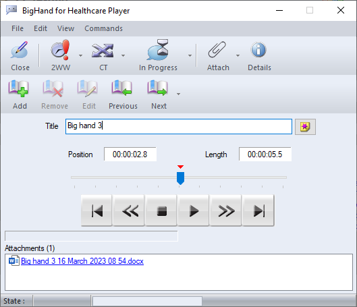Click the CT crossed arrows icon
This screenshot has height=307, width=357.
click(x=103, y=51)
